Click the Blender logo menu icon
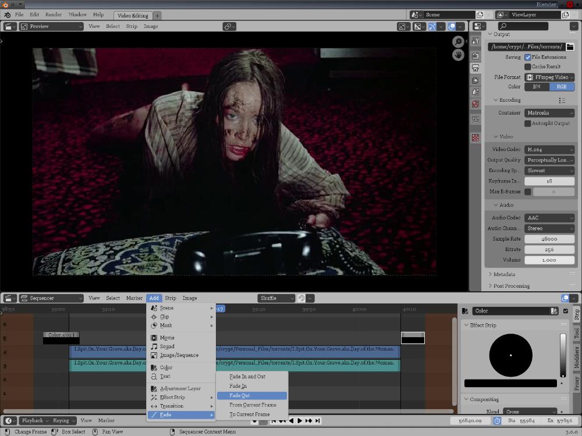 point(8,15)
